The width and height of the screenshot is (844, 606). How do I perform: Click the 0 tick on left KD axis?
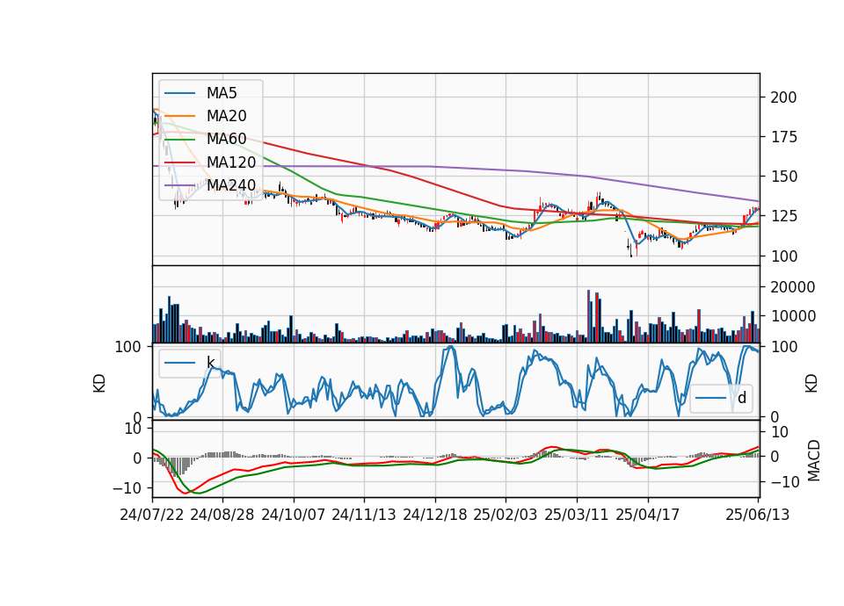(x=137, y=417)
